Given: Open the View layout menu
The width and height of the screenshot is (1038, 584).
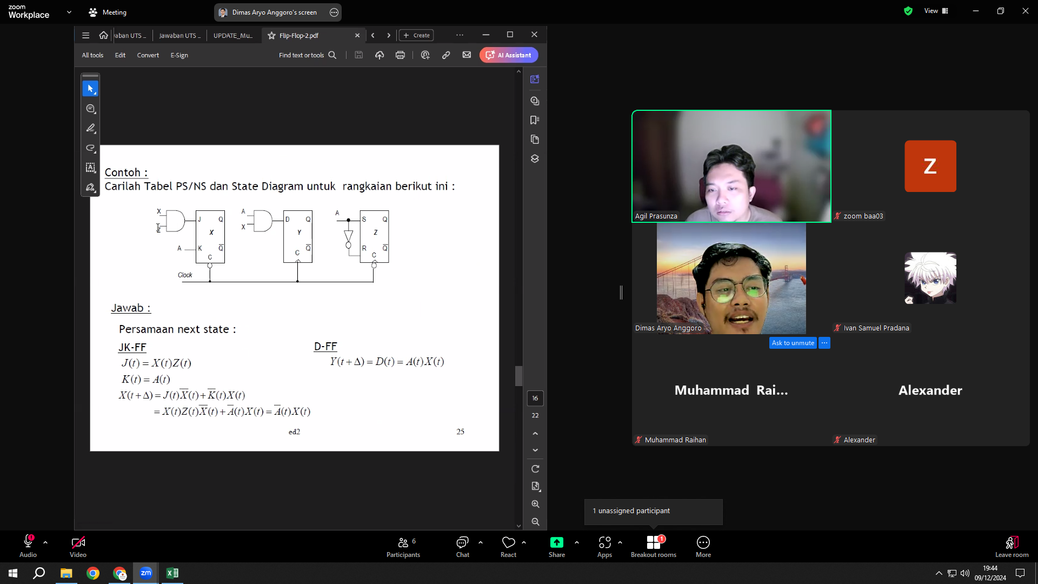Looking at the screenshot, I should click(936, 11).
